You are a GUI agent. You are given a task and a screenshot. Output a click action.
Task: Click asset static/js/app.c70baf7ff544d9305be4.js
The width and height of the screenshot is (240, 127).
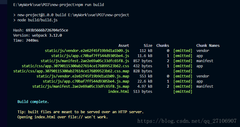[x=90, y=56]
